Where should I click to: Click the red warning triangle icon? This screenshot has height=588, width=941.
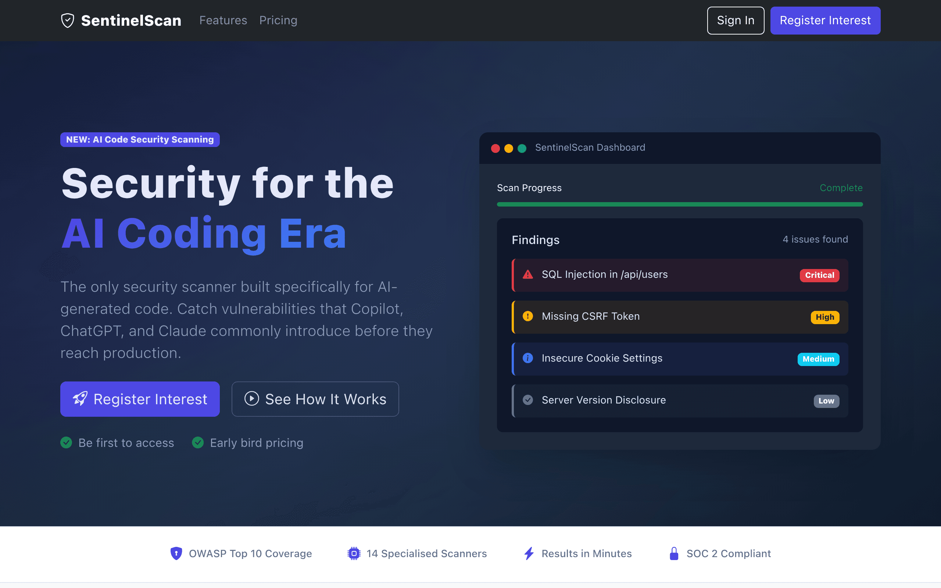coord(528,275)
